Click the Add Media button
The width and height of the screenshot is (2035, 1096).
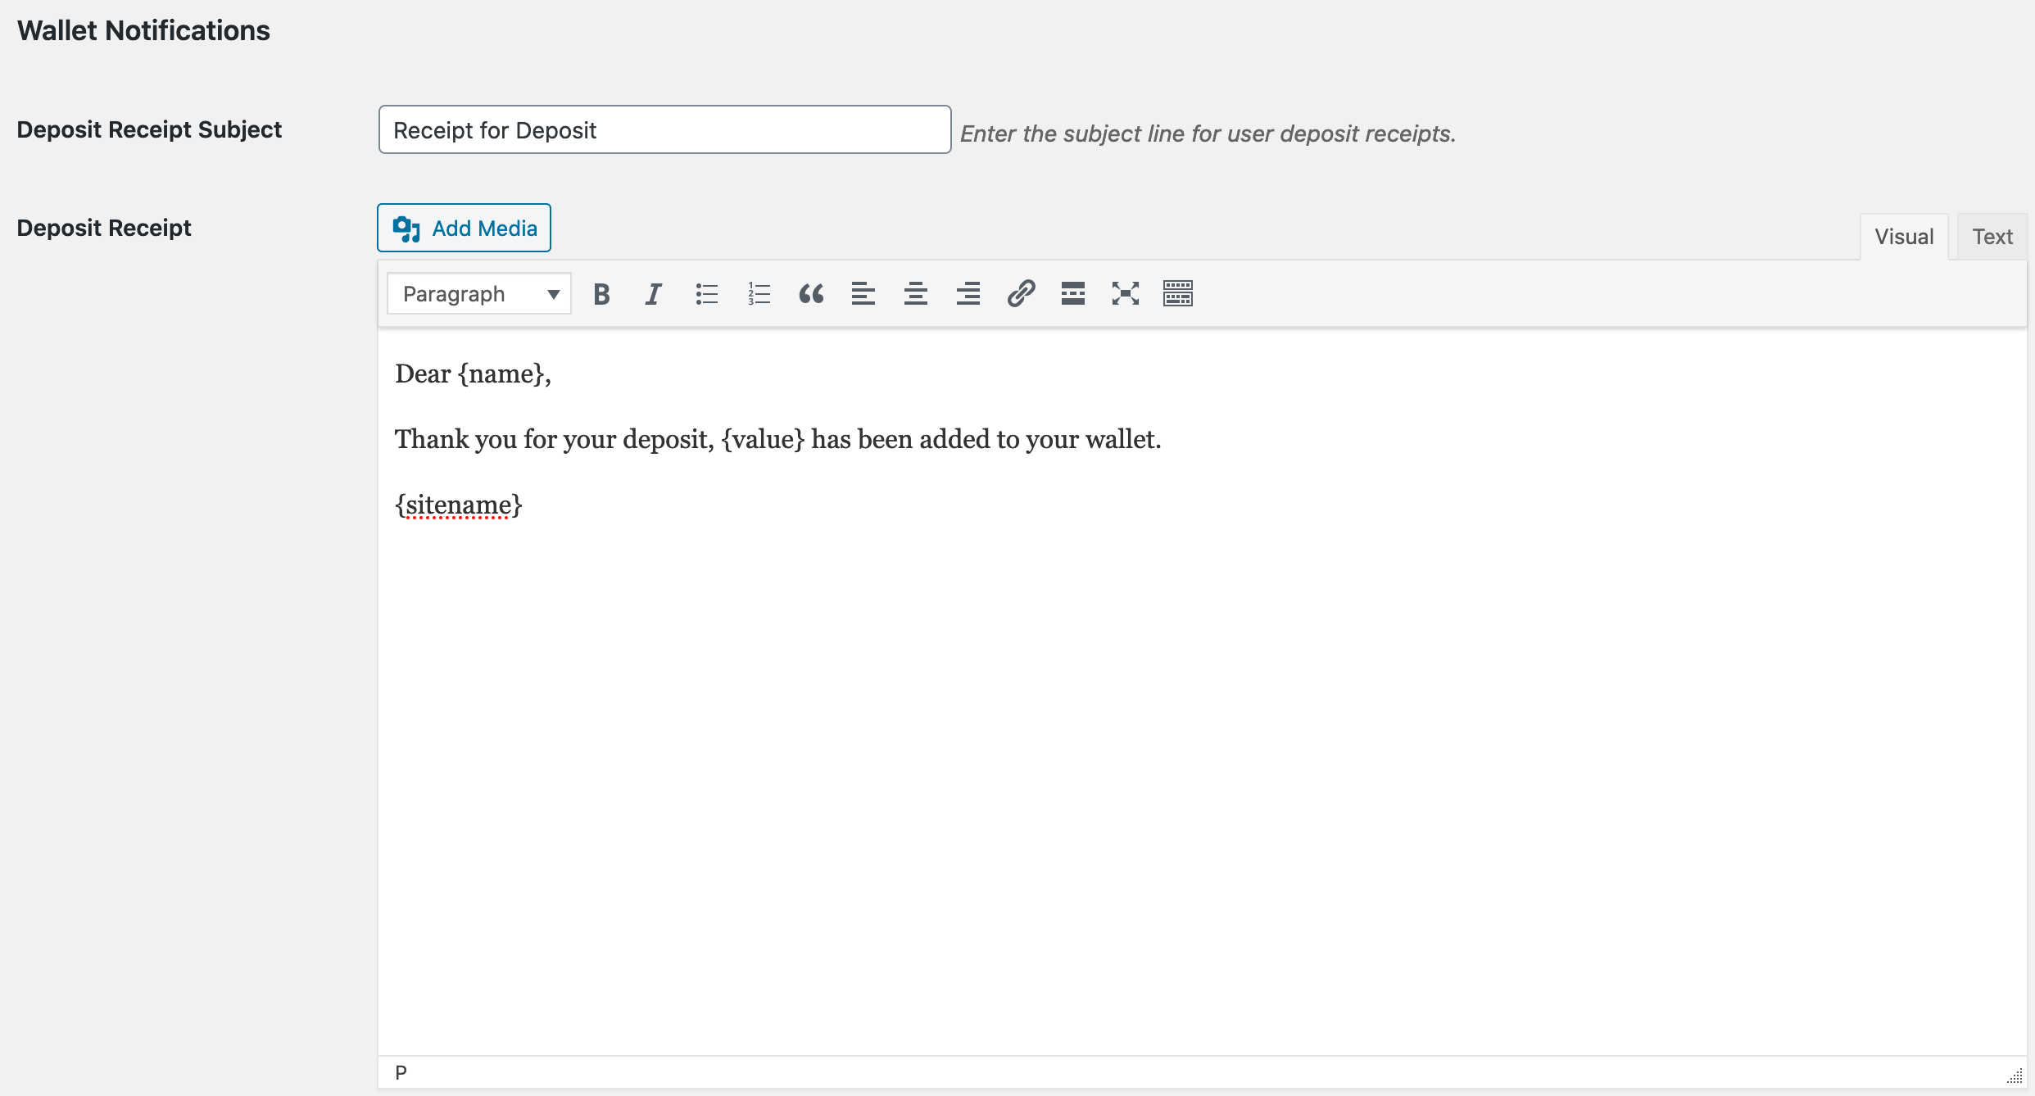coord(465,229)
